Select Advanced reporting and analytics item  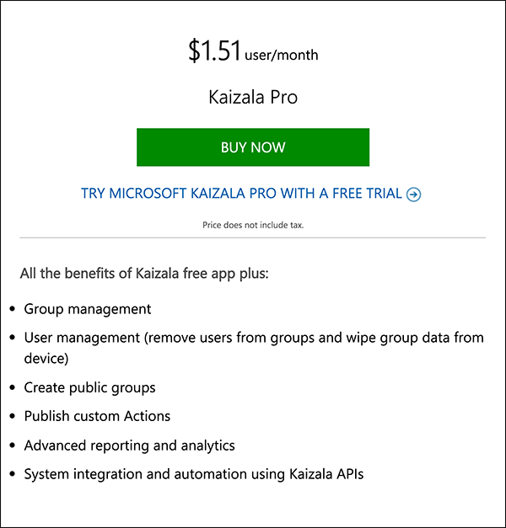tap(130, 445)
